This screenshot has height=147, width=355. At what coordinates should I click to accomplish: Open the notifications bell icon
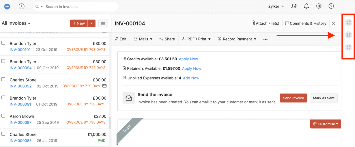pyautogui.click(x=306, y=6)
